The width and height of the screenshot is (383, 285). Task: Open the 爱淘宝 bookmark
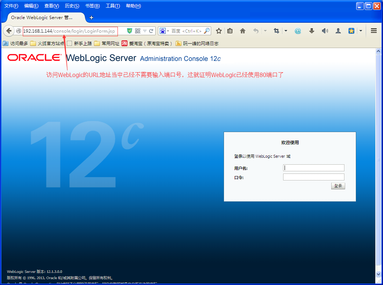147,43
